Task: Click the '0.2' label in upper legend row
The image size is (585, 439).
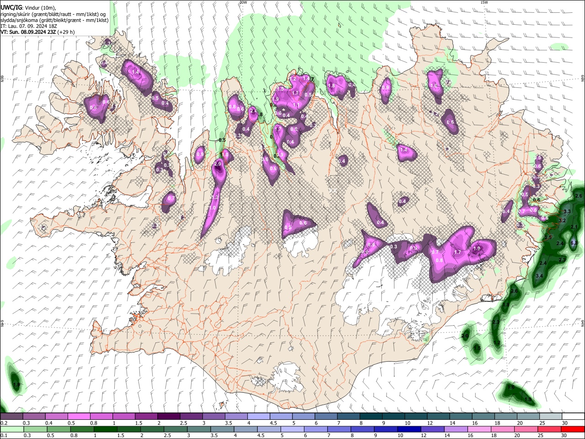Action: (4, 423)
